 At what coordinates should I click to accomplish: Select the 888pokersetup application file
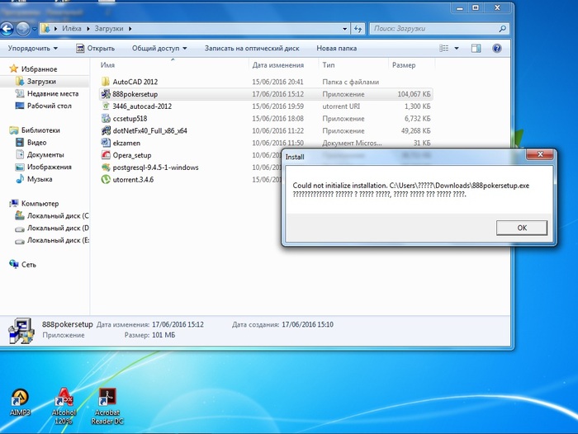[x=135, y=94]
